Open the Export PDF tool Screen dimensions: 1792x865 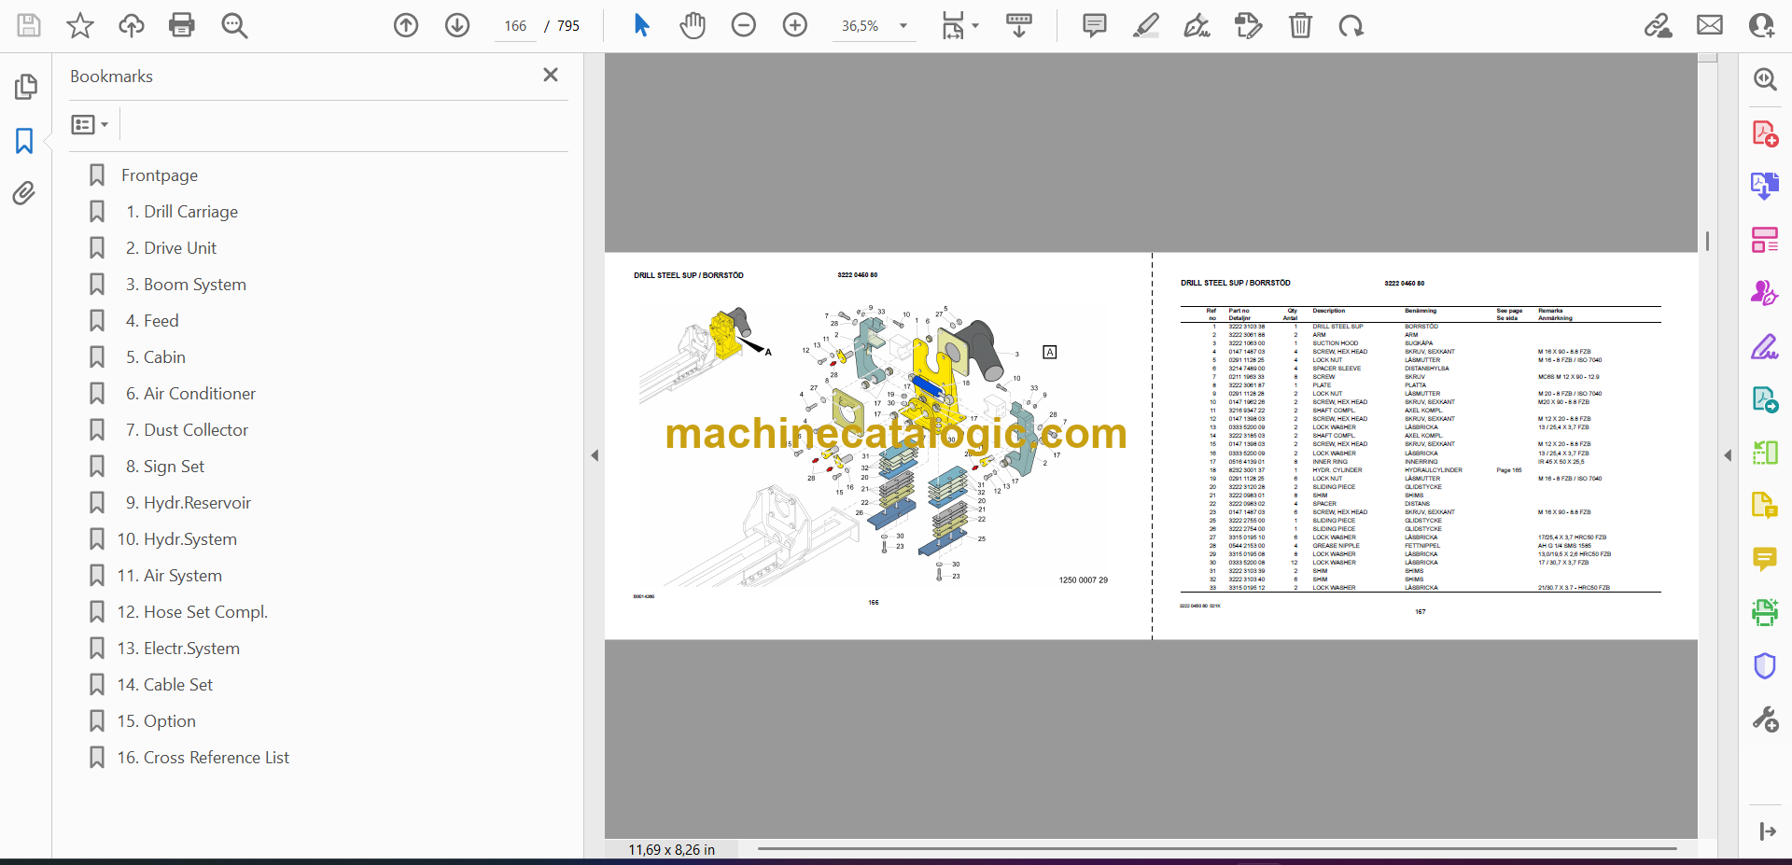(x=1765, y=186)
